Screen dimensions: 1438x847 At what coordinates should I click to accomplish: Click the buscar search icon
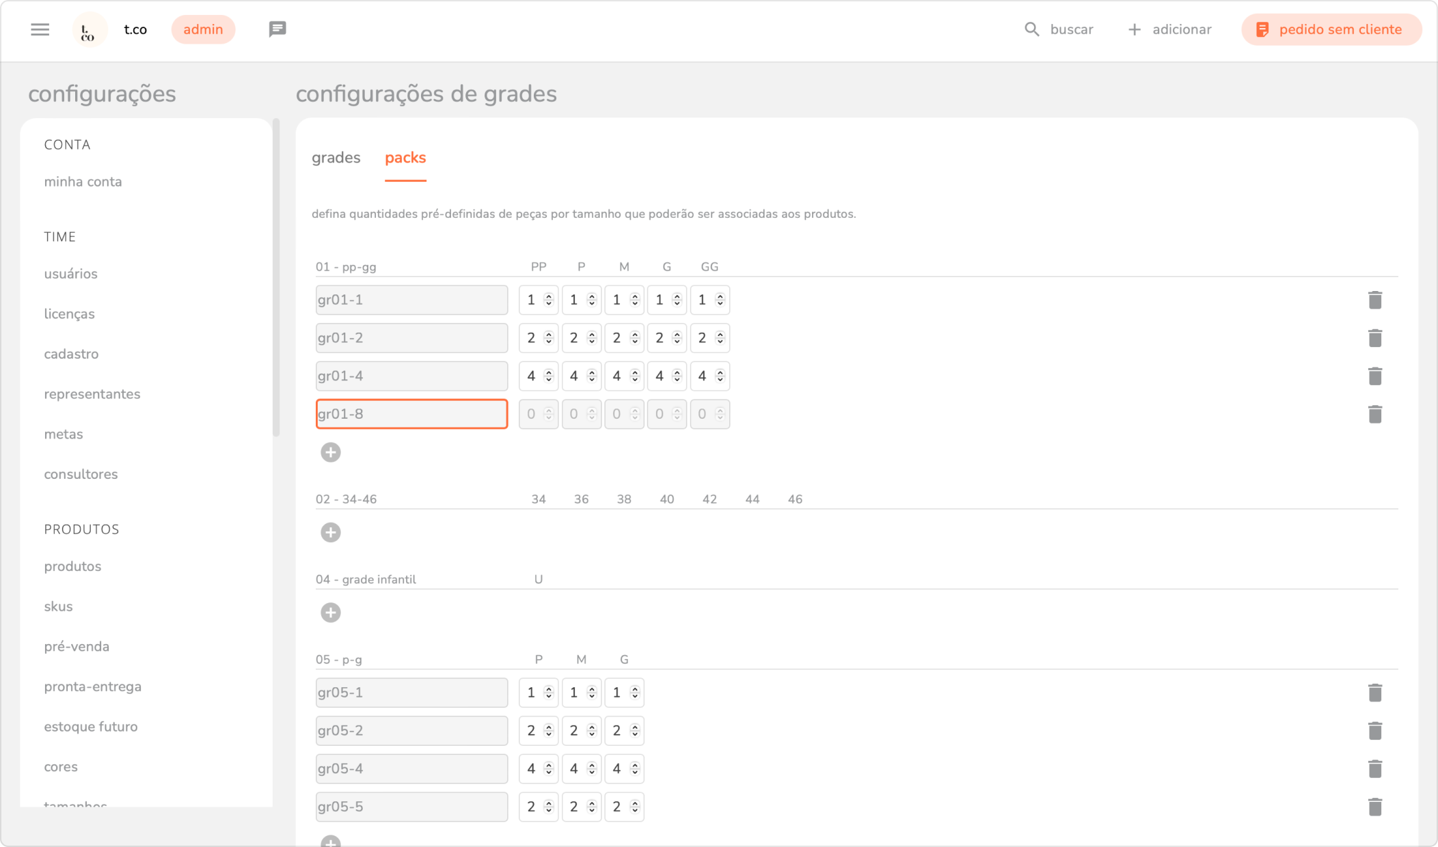coord(1031,29)
